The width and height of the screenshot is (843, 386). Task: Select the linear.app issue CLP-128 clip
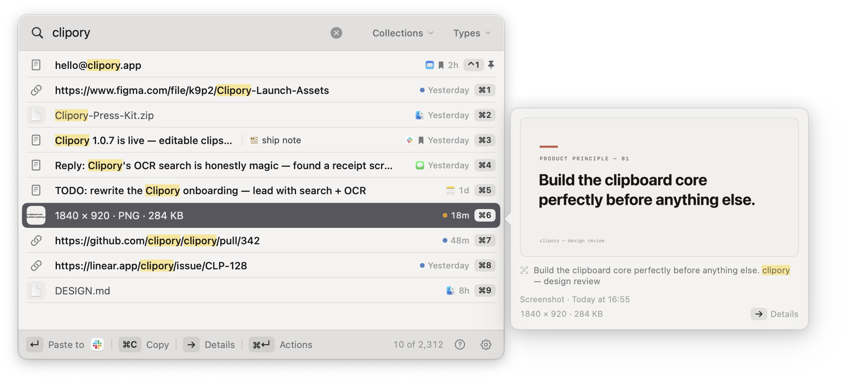click(151, 266)
